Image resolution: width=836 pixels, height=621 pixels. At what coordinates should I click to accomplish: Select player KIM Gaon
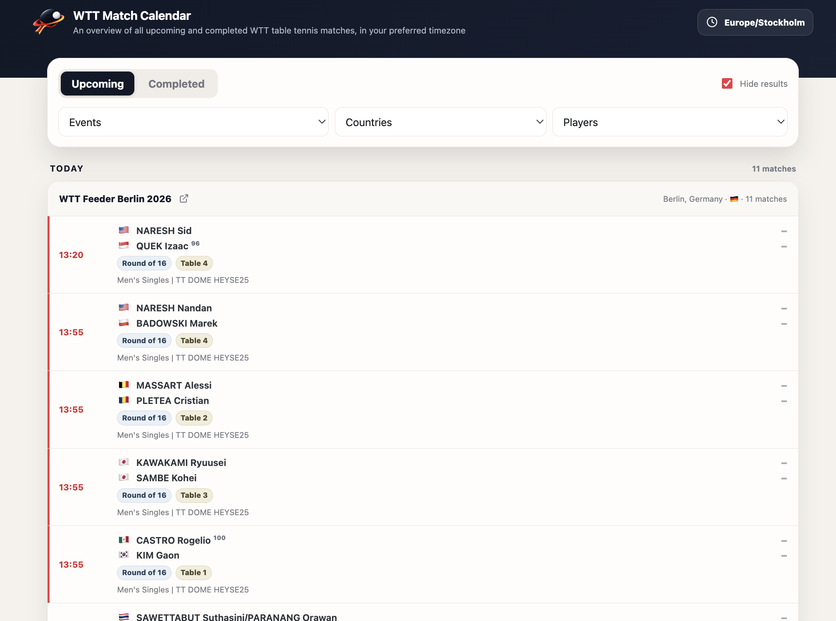(158, 555)
